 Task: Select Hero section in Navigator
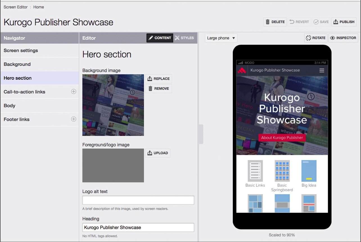40,78
